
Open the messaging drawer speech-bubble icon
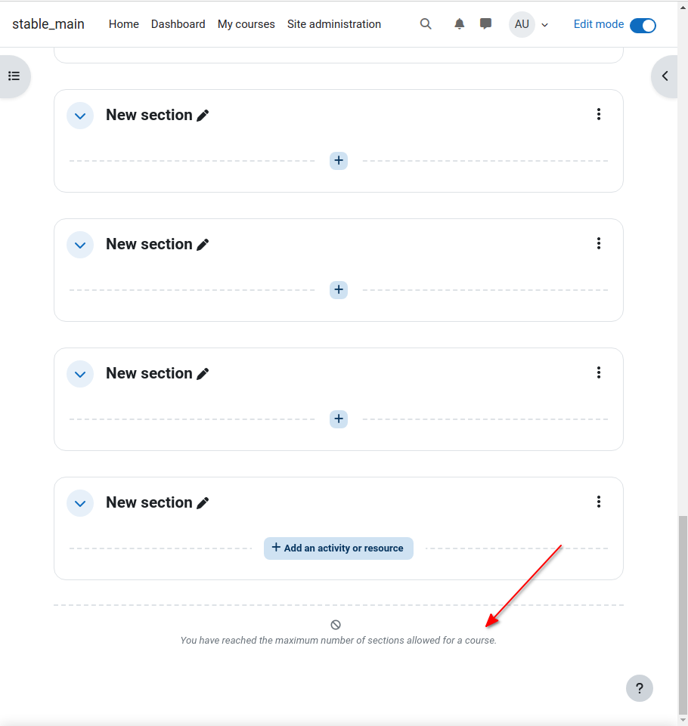(485, 24)
